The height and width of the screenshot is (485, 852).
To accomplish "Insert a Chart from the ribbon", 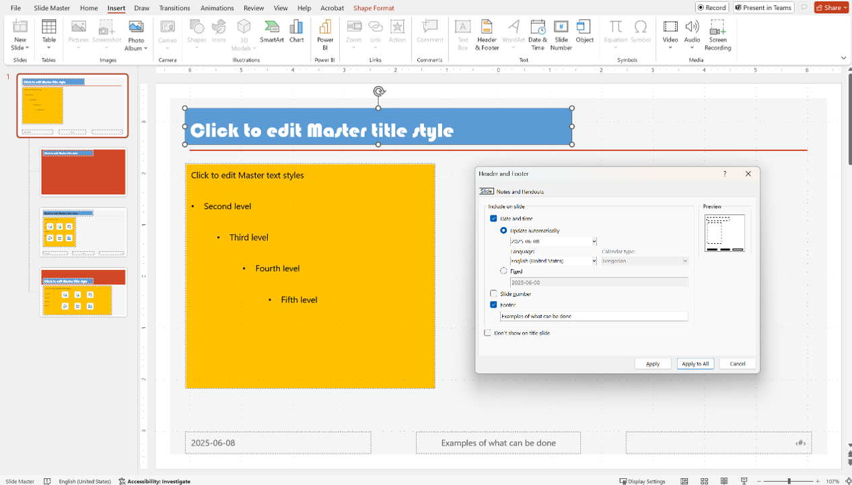I will 296,32.
